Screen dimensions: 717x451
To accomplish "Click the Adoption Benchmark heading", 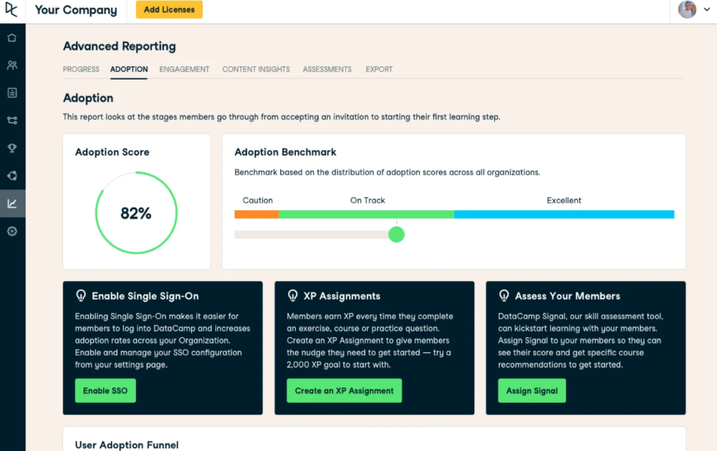I will (x=285, y=152).
